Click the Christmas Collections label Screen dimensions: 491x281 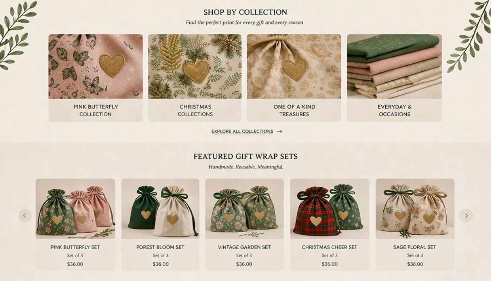(x=195, y=110)
